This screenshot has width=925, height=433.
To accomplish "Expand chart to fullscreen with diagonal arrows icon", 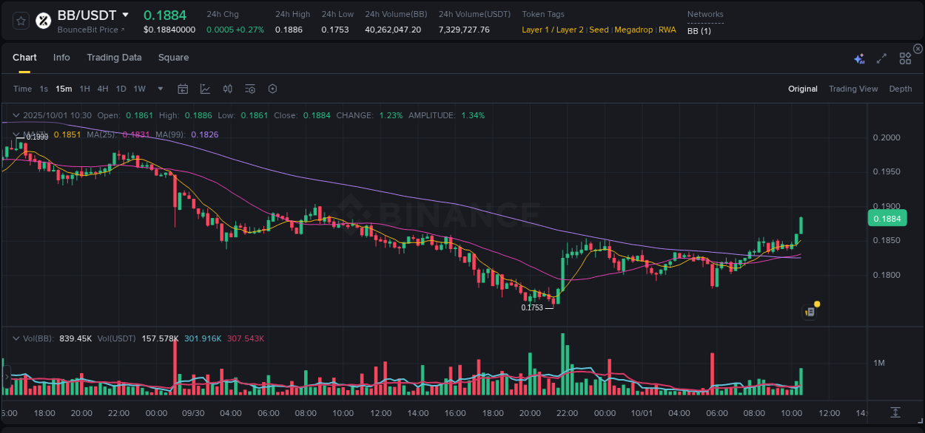I will [x=881, y=58].
